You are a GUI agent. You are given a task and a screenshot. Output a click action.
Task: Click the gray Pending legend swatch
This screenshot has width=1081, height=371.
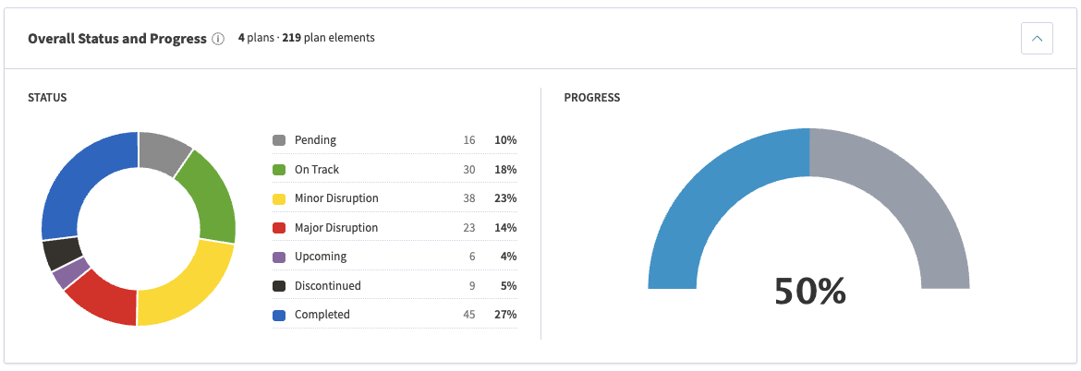point(279,140)
